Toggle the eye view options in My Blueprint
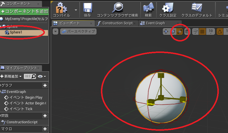Image resolution: width=228 pixels, height=133 pixels. pyautogui.click(x=42, y=76)
